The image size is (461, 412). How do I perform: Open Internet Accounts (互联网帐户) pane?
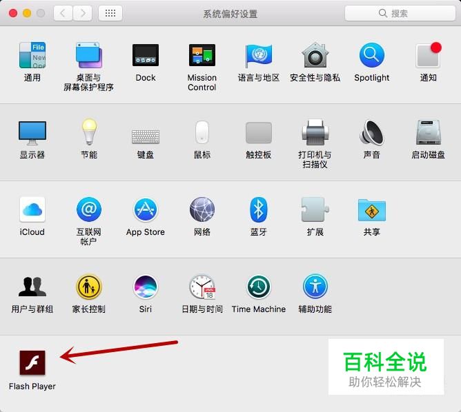pyautogui.click(x=89, y=209)
